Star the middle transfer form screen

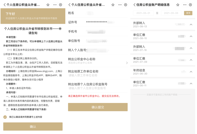point(113,5)
